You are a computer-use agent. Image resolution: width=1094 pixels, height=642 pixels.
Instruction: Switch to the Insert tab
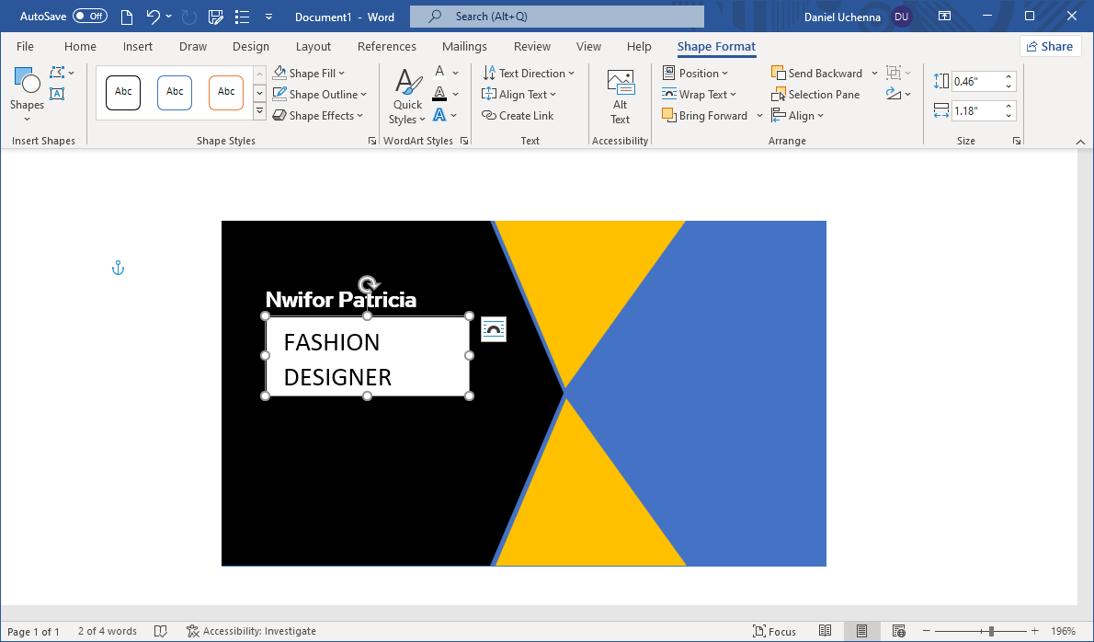click(x=138, y=47)
